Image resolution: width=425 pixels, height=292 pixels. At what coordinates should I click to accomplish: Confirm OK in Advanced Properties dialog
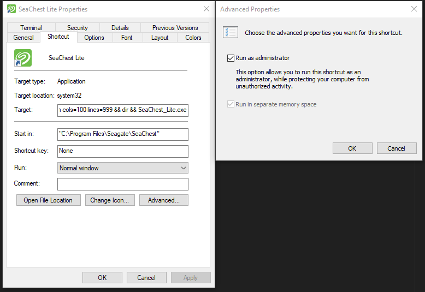(352, 148)
